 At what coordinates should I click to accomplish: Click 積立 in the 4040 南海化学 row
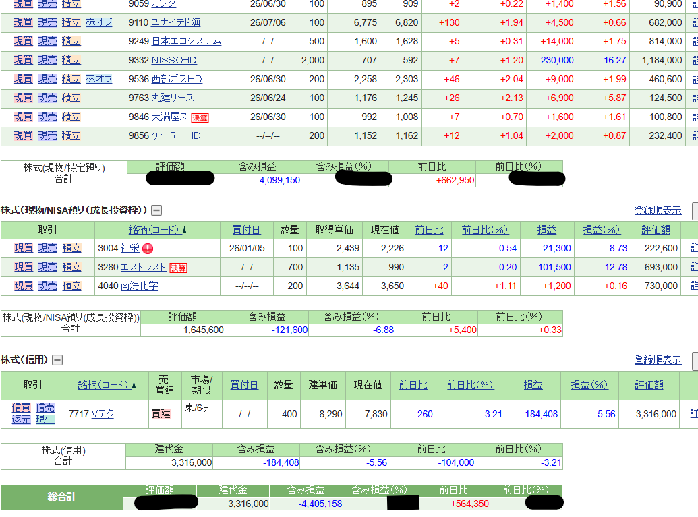click(71, 286)
